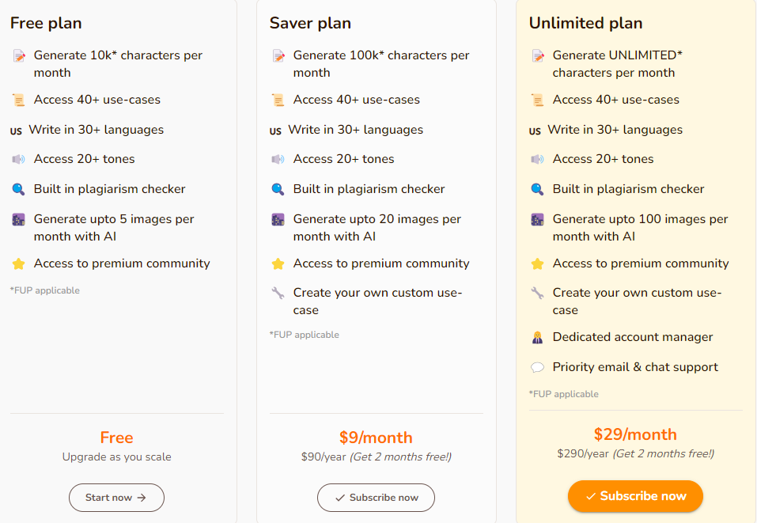Click the speaker tones icon in Free plan
The height and width of the screenshot is (523, 757).
[x=19, y=159]
